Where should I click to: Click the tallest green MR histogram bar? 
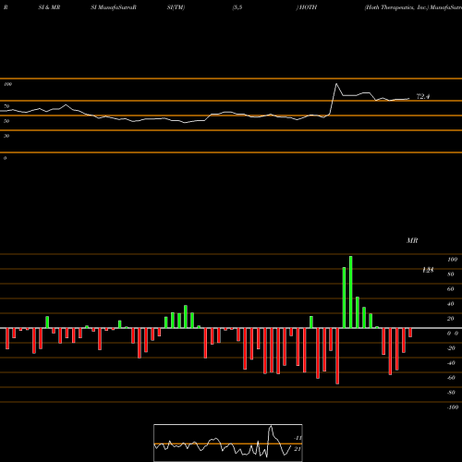pyautogui.click(x=351, y=292)
